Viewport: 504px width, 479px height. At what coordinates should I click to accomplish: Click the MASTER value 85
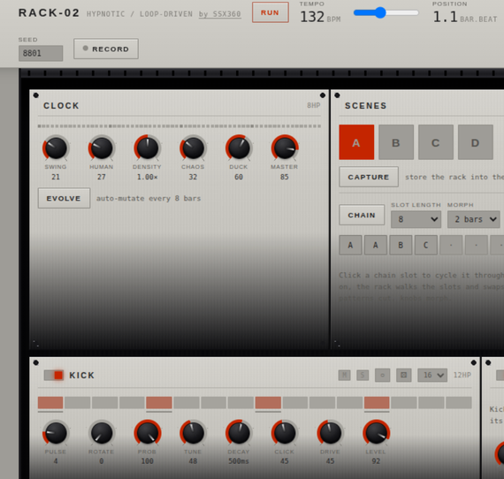coord(285,177)
